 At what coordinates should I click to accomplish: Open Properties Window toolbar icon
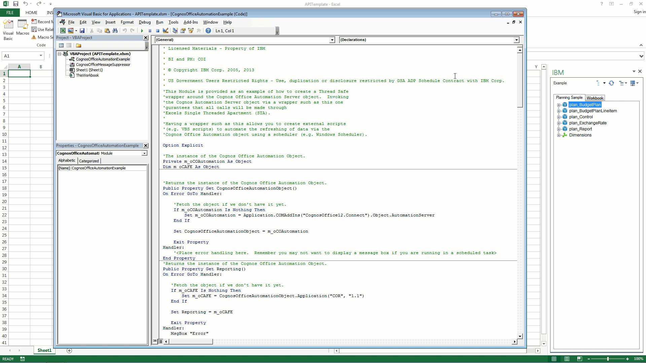(x=183, y=31)
